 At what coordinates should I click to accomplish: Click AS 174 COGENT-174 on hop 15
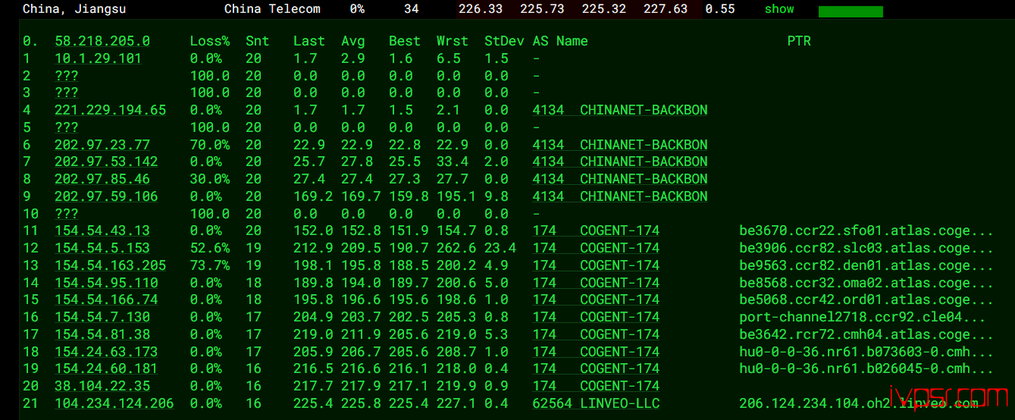[596, 299]
